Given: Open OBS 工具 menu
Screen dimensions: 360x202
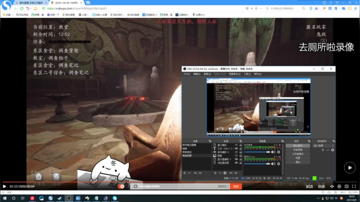Looking at the screenshot, I should pyautogui.click(x=247, y=74).
